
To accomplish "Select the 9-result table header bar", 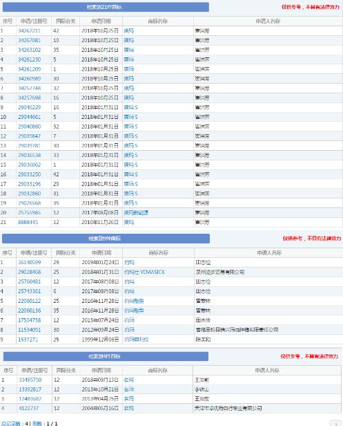I will coord(106,239).
